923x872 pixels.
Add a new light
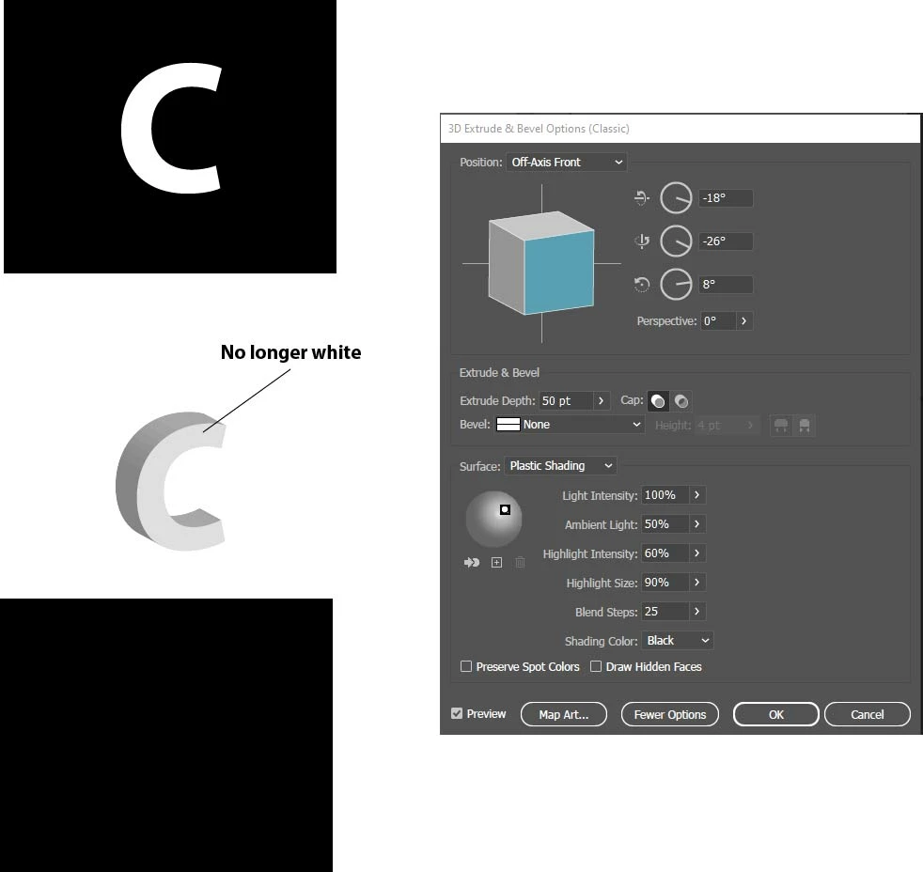pos(497,563)
